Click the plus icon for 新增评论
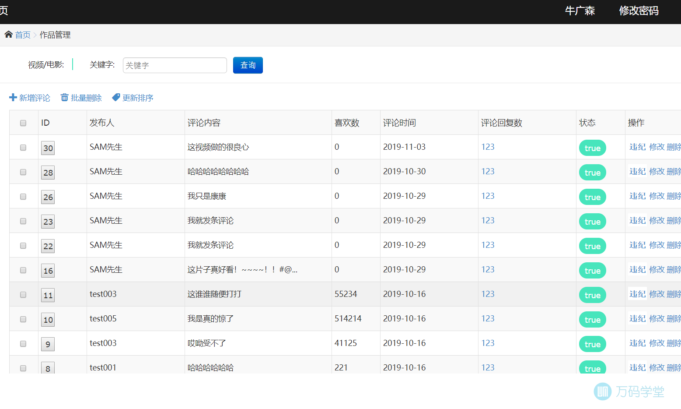This screenshot has height=409, width=681. click(13, 97)
